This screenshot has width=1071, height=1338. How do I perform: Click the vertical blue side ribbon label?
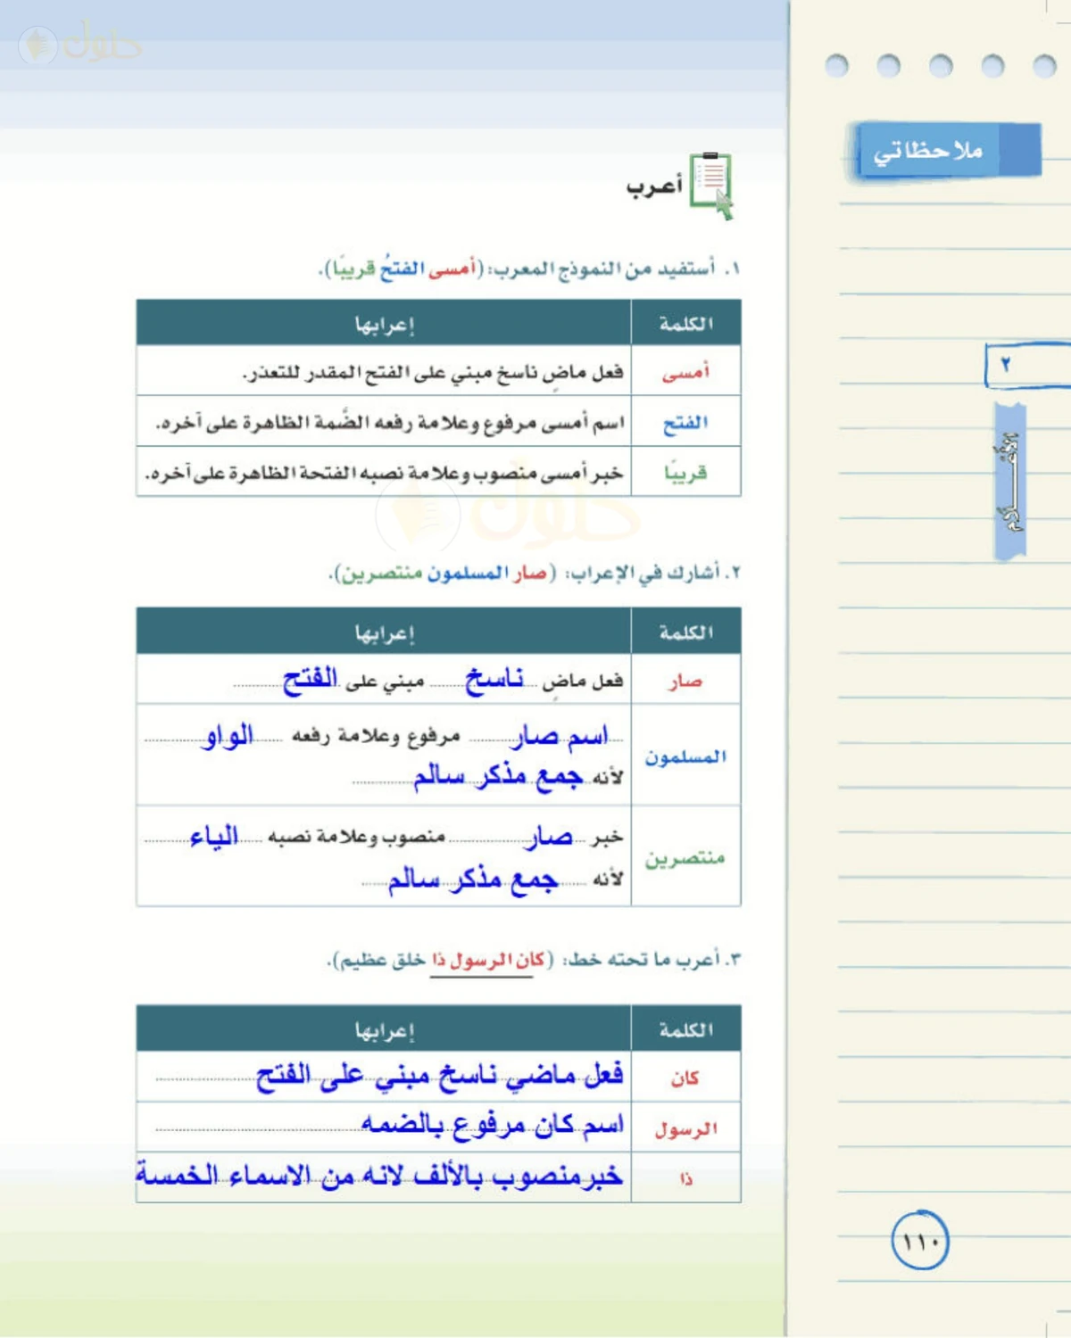point(1010,482)
